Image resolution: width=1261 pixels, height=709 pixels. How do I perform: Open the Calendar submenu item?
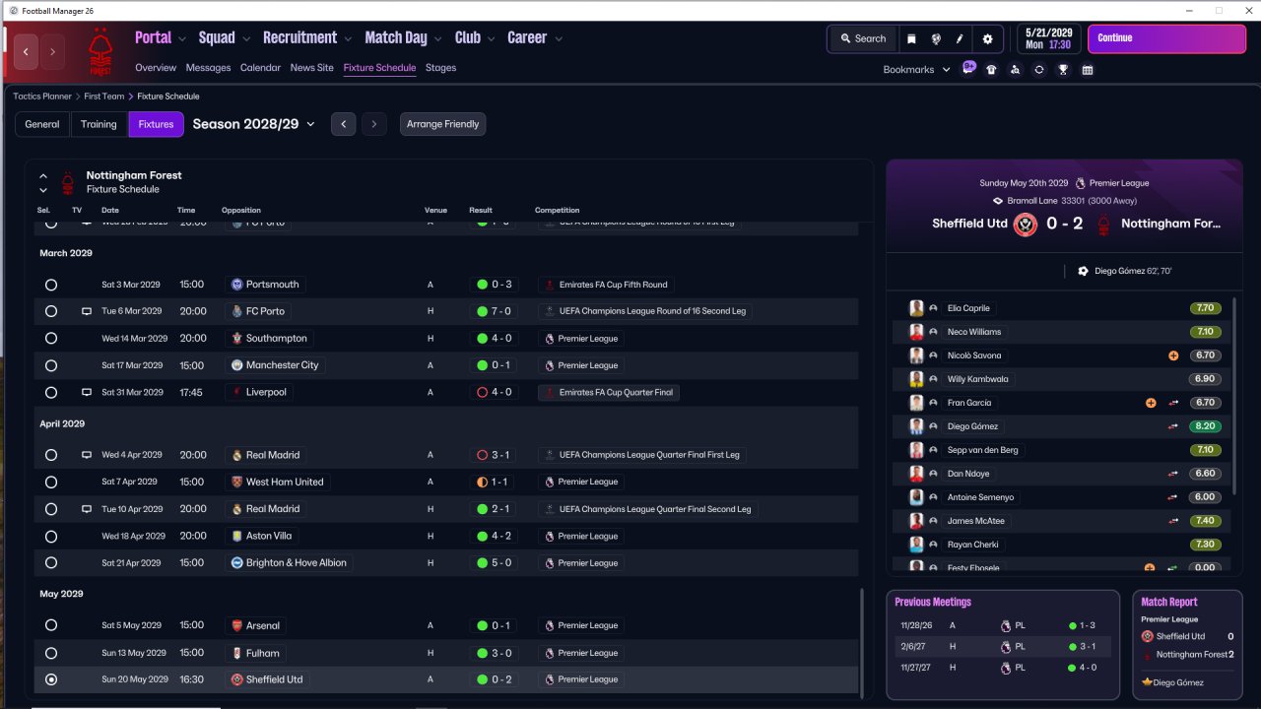[260, 68]
